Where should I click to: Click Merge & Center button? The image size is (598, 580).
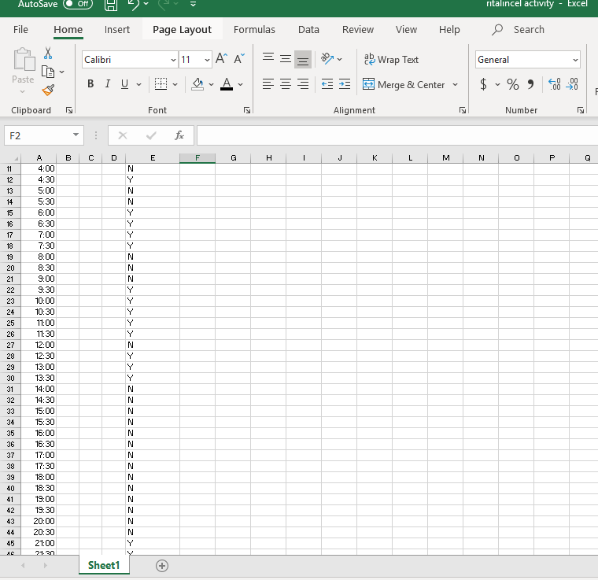point(404,84)
